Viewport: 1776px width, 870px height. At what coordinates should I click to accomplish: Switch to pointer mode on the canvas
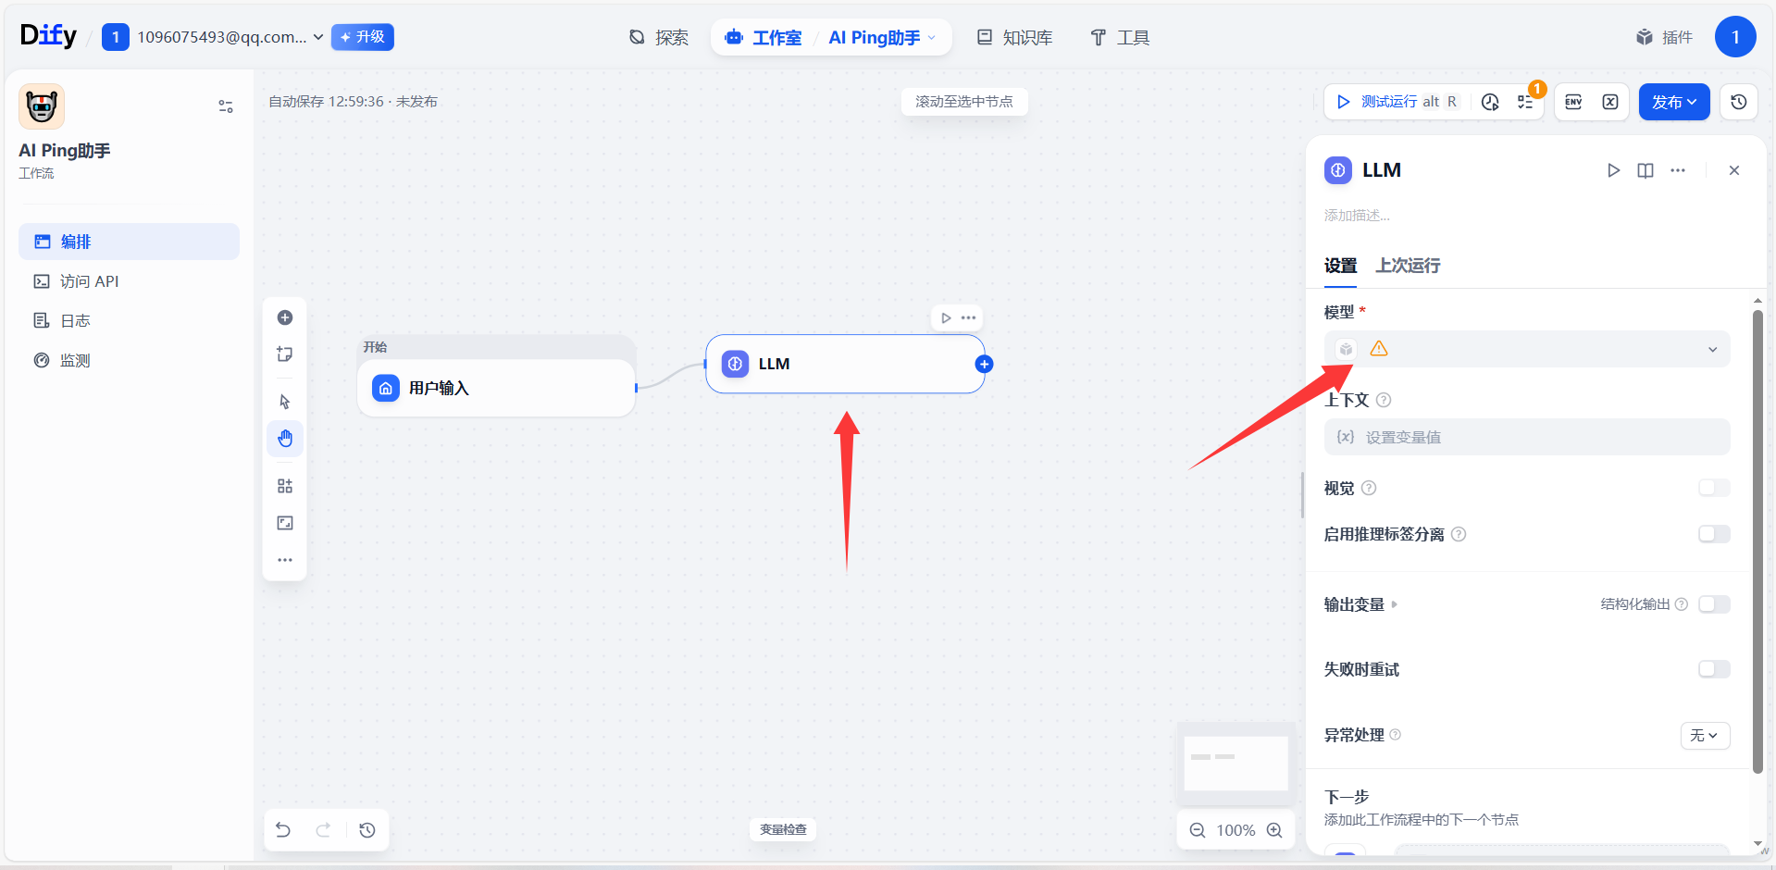285,402
